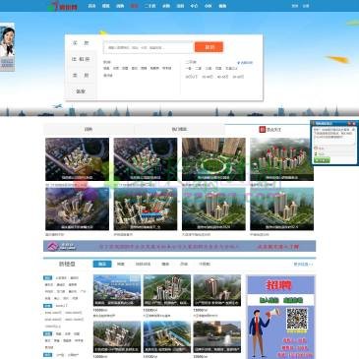The width and height of the screenshot is (359, 359).
Task: Select the topmost side tab of the search panel
Action: click(x=81, y=43)
